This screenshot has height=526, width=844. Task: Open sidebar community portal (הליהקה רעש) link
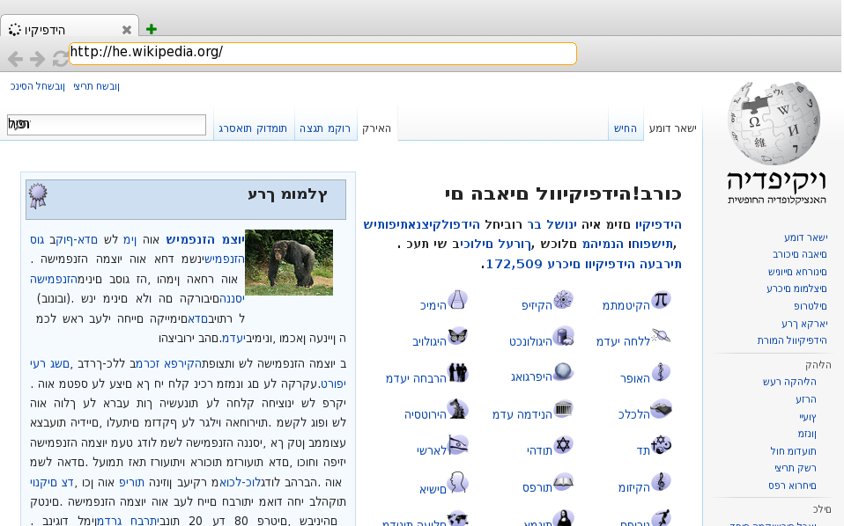tap(789, 382)
